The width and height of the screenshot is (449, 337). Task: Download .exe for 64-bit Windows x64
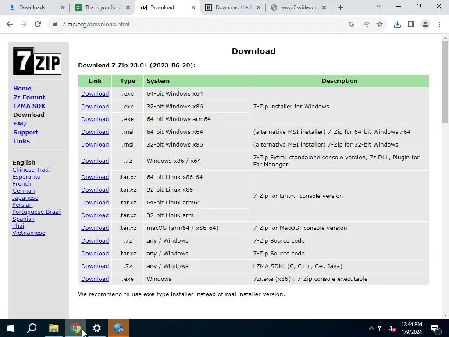coord(95,94)
